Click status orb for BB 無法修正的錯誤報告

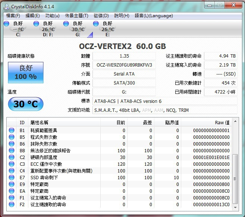(x=12, y=150)
